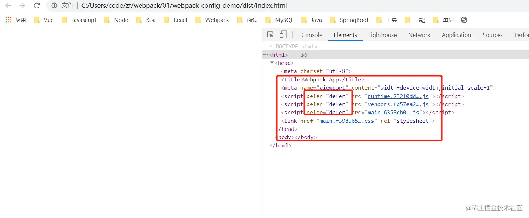Switch to the Sources tab

click(x=493, y=35)
